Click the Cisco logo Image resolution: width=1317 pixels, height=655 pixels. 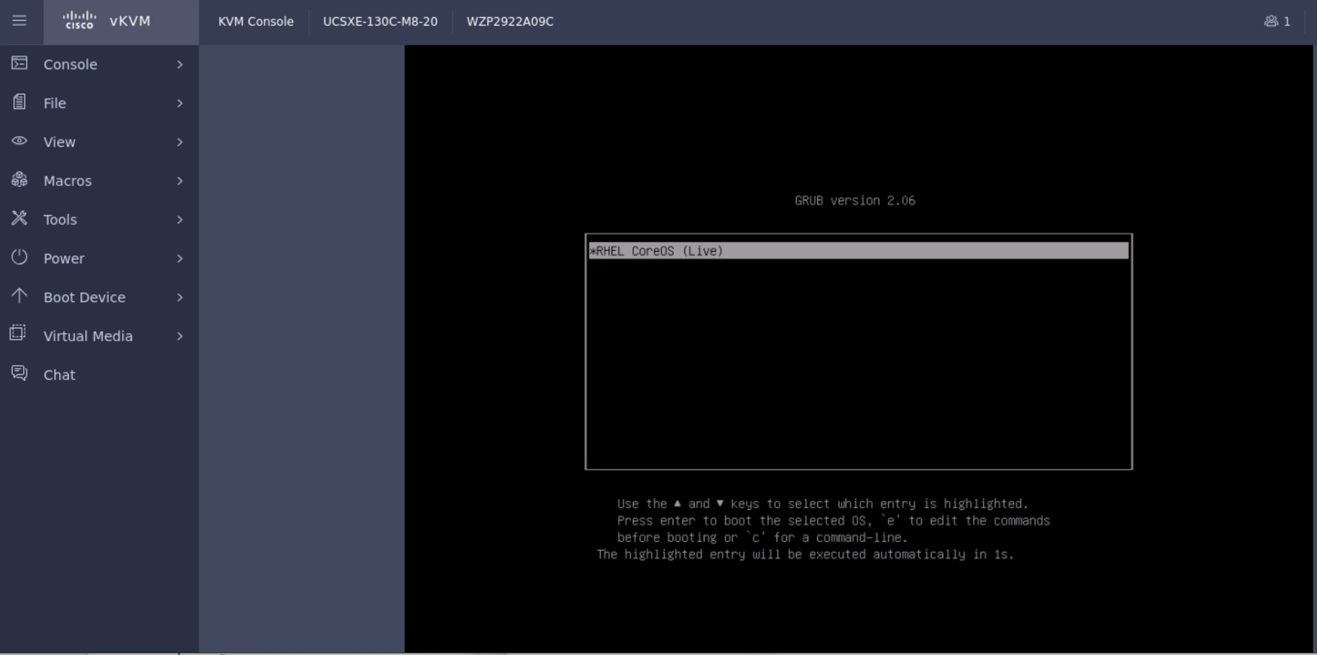point(79,20)
